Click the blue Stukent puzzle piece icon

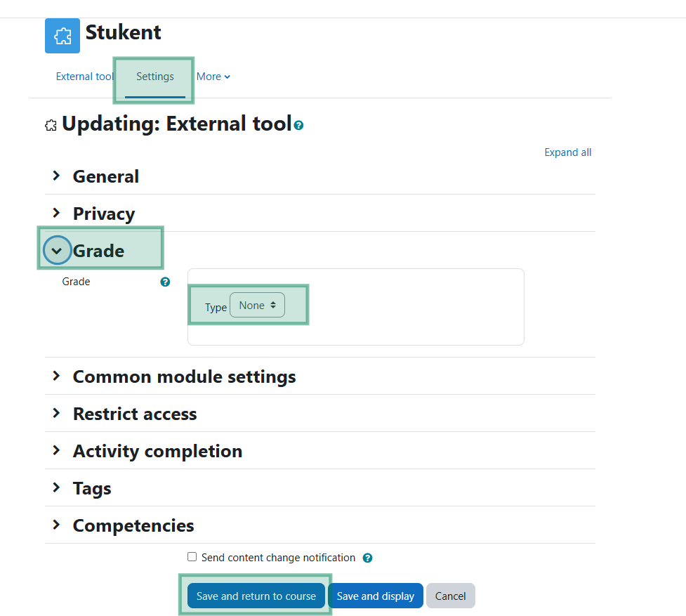62,35
